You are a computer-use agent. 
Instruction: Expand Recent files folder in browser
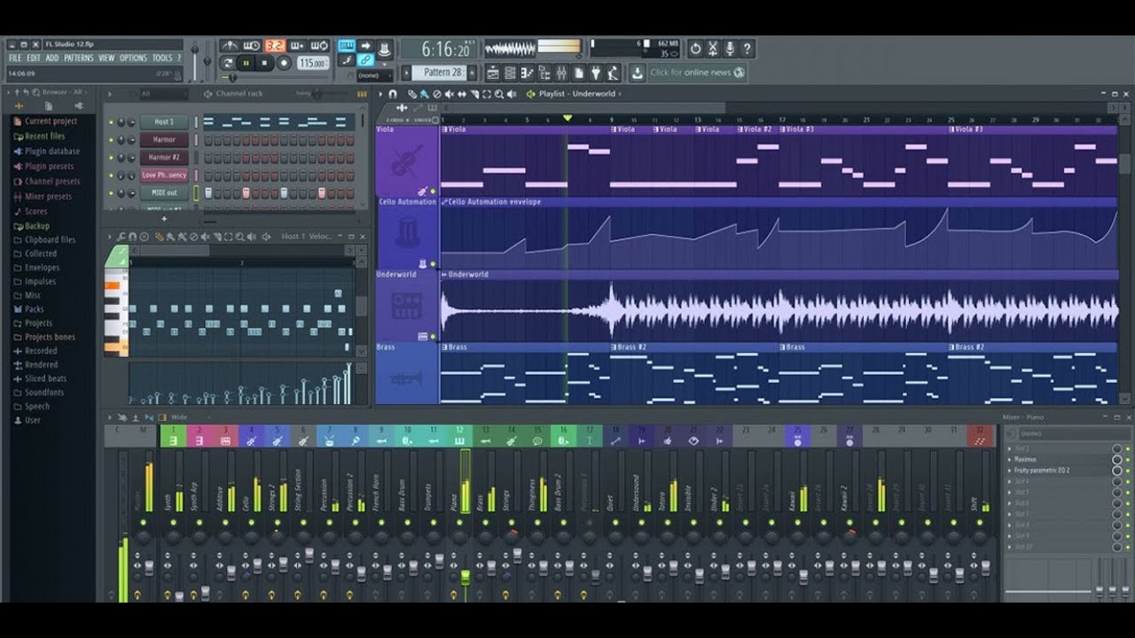(x=44, y=136)
